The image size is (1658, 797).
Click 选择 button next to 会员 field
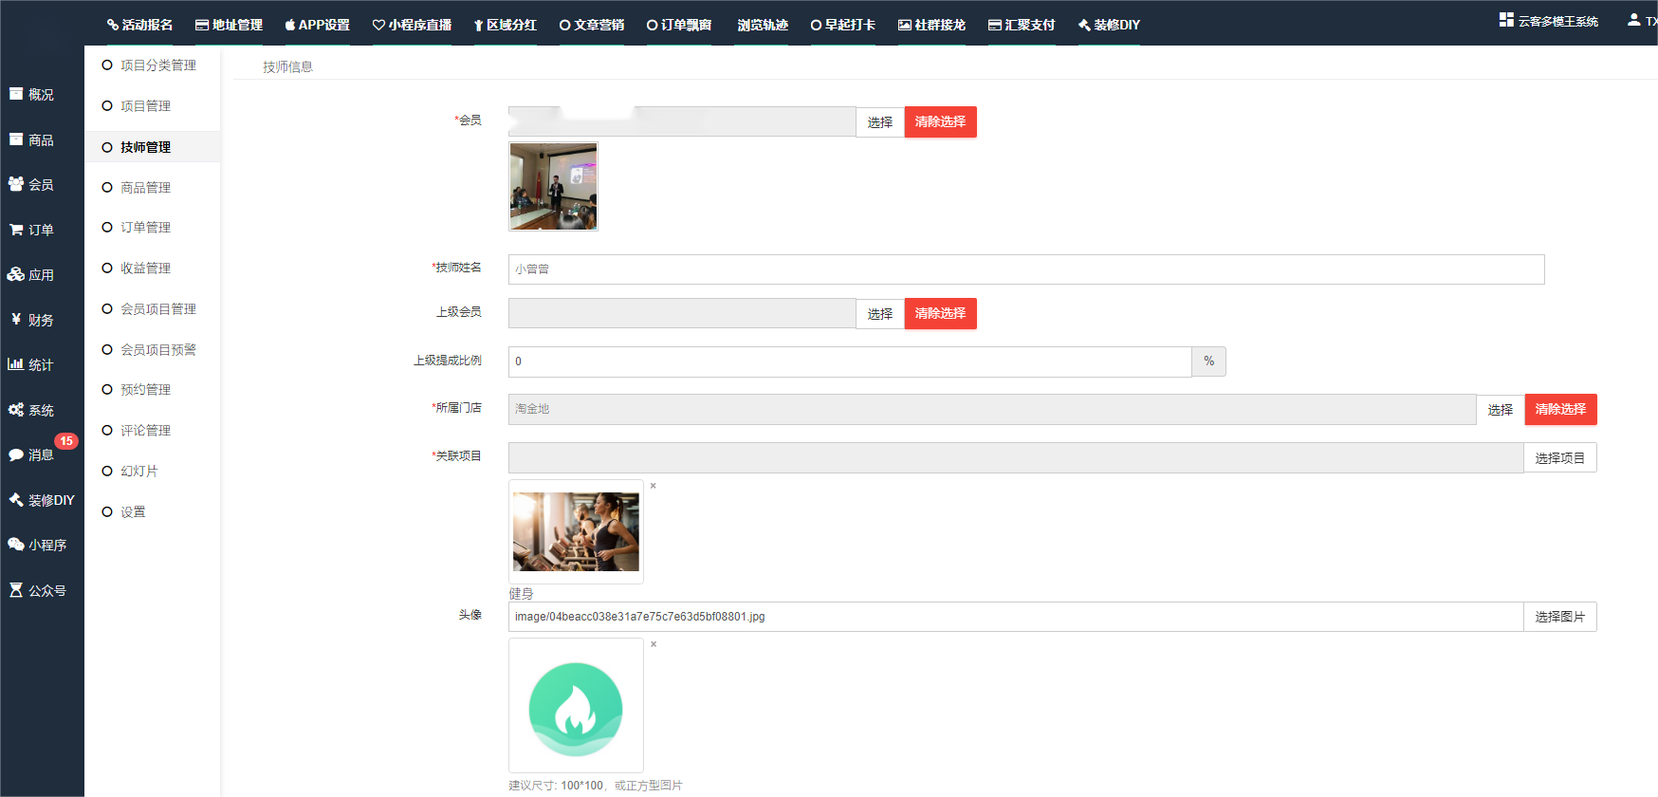point(879,122)
